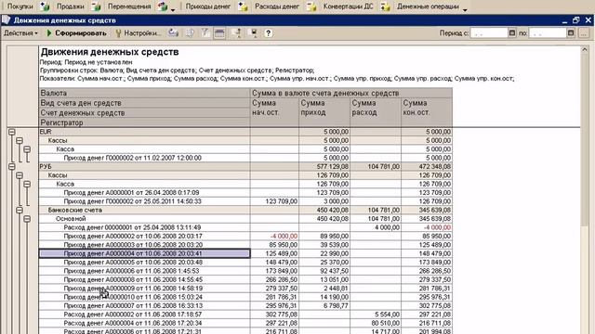Screen dimensions: 595x334
Task: Collapse the EUR currency group
Action: (12, 132)
